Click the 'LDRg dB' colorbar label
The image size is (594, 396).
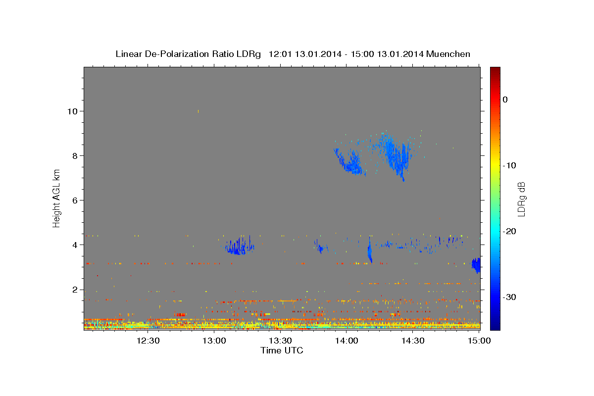(x=521, y=199)
